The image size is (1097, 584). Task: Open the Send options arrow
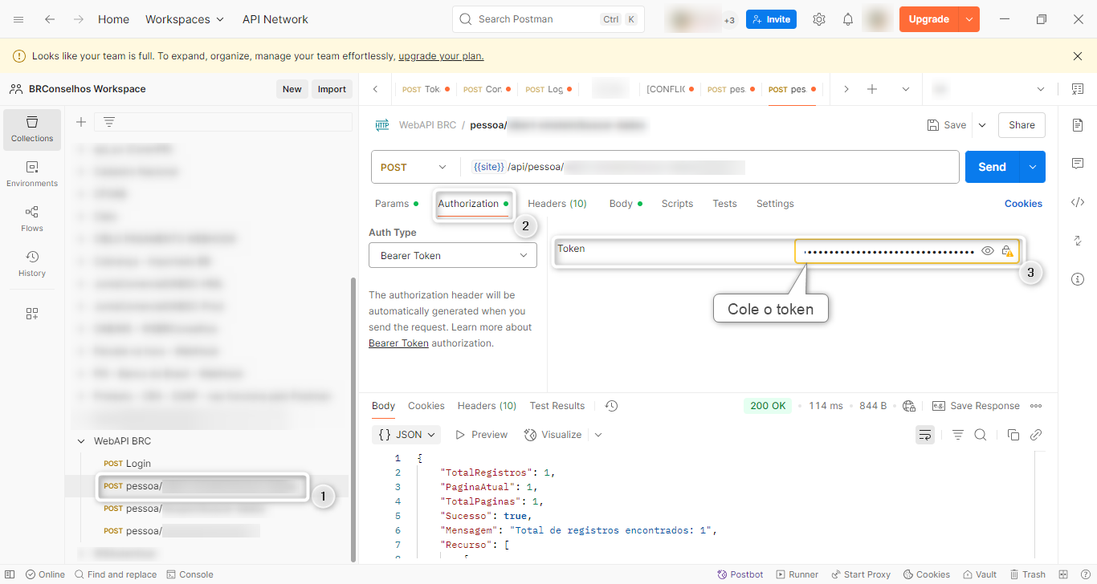(x=1033, y=167)
